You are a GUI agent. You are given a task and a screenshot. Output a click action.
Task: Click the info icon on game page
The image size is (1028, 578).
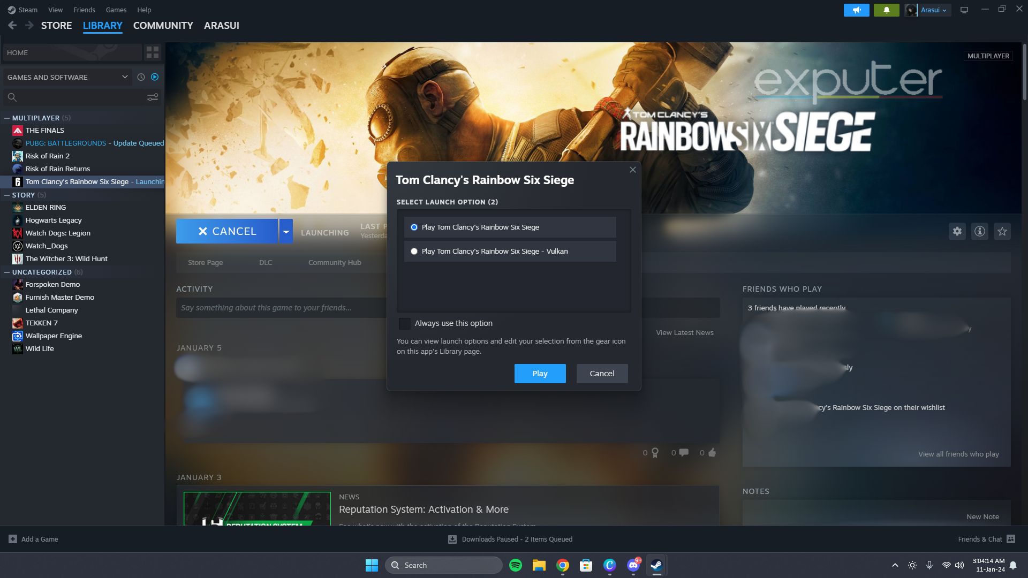pyautogui.click(x=980, y=232)
